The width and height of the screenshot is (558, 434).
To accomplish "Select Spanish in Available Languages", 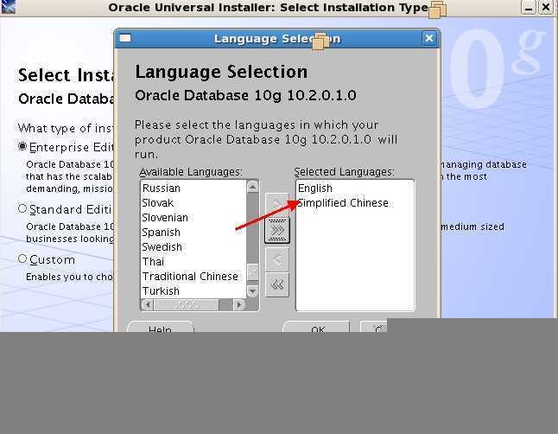I will (193, 233).
